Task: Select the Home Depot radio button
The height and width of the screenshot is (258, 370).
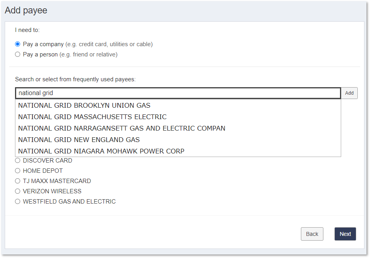Action: [x=17, y=171]
